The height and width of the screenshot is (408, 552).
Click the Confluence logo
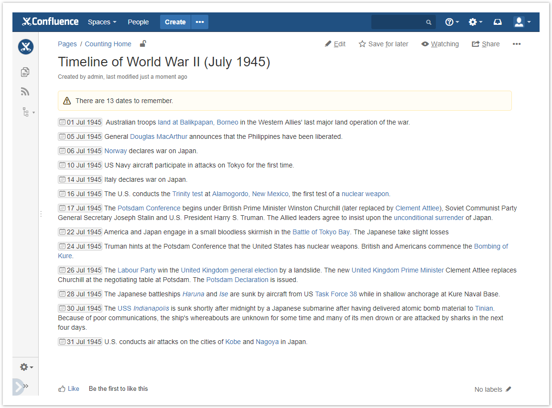[x=50, y=22]
